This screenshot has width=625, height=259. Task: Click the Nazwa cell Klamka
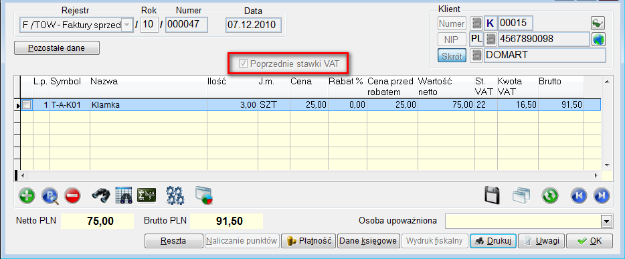point(149,105)
